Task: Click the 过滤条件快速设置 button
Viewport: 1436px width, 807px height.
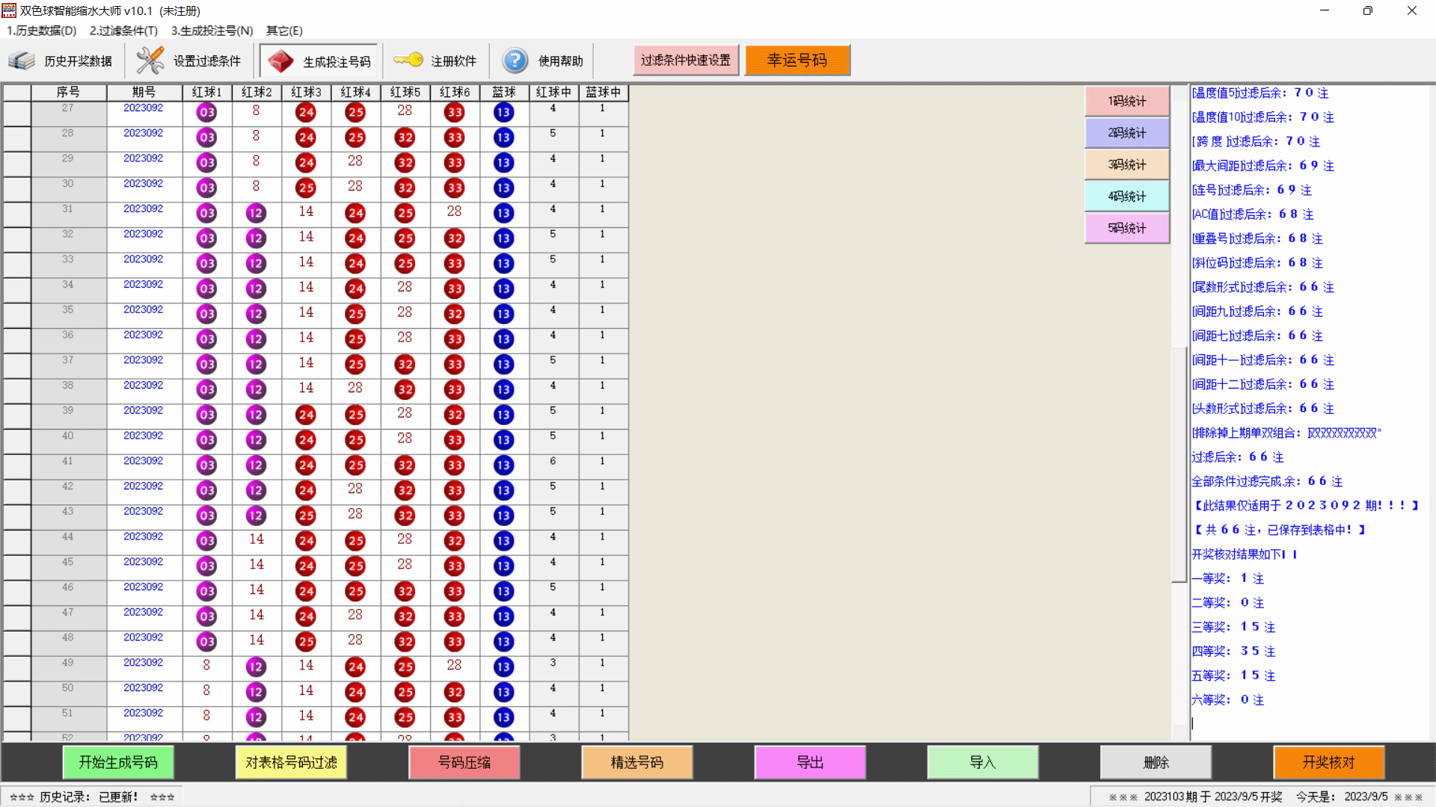Action: coord(685,61)
